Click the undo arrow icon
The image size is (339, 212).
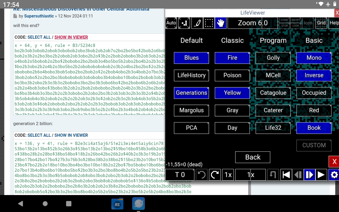pyautogui.click(x=202, y=175)
